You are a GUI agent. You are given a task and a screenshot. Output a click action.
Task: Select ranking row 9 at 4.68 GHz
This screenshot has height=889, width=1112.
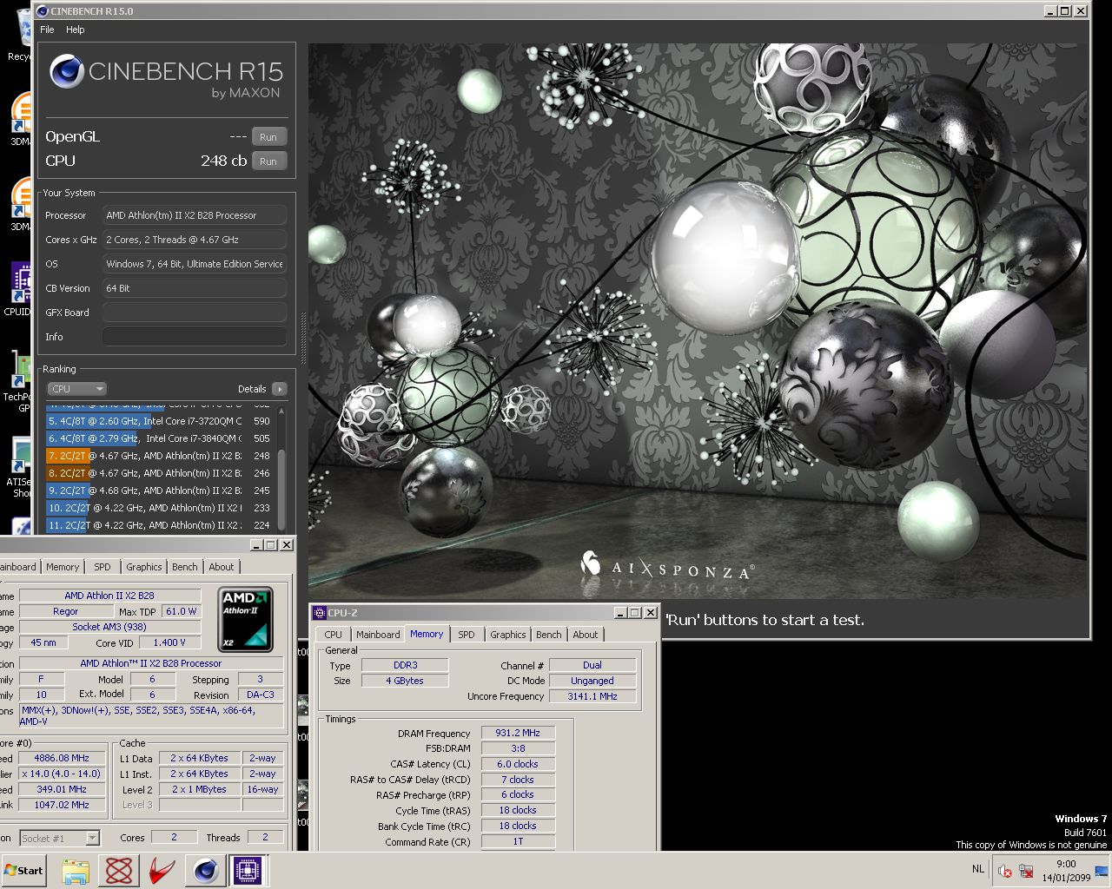pos(160,491)
